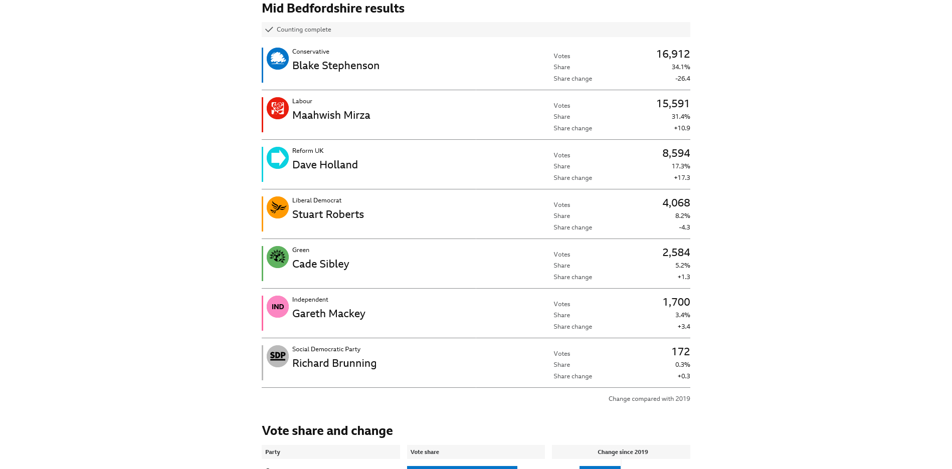Click the Green party logo
The image size is (952, 469).
click(x=277, y=257)
